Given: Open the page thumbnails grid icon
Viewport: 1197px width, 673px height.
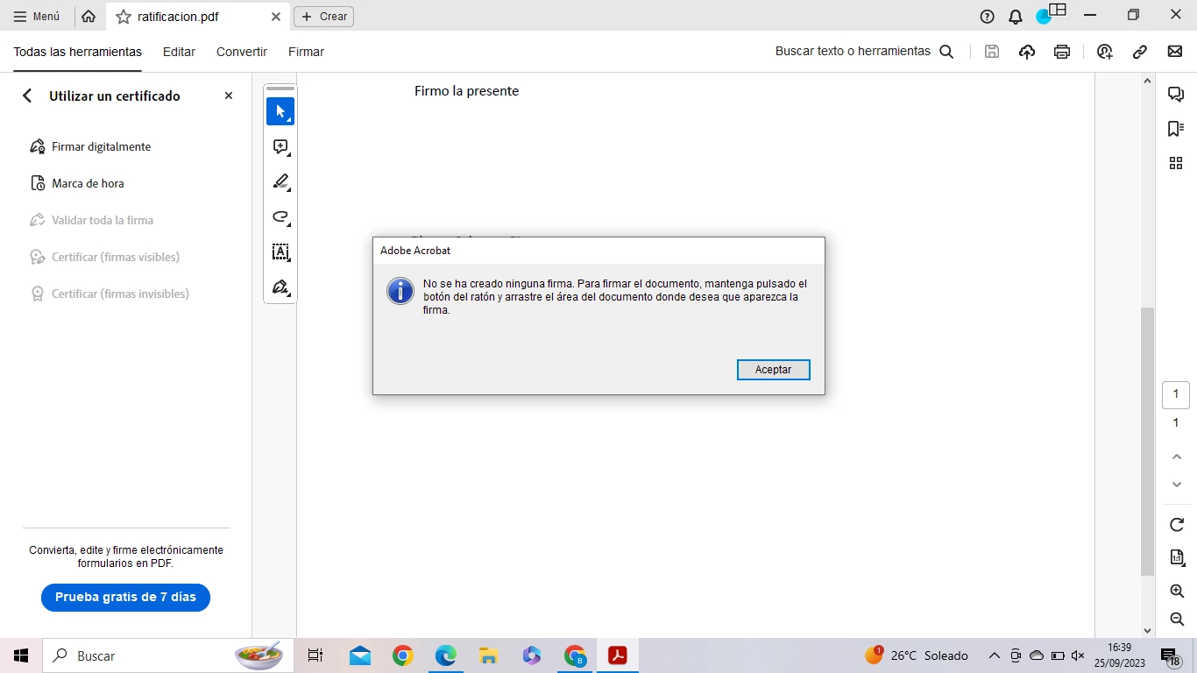Looking at the screenshot, I should (1176, 163).
